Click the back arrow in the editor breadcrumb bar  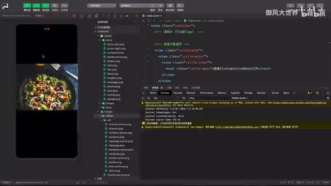(x=154, y=21)
